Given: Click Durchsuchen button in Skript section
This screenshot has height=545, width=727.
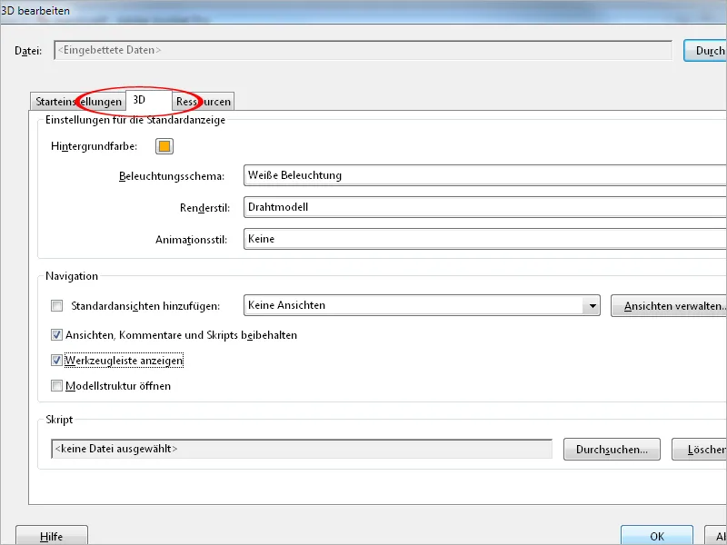Looking at the screenshot, I should click(x=612, y=450).
